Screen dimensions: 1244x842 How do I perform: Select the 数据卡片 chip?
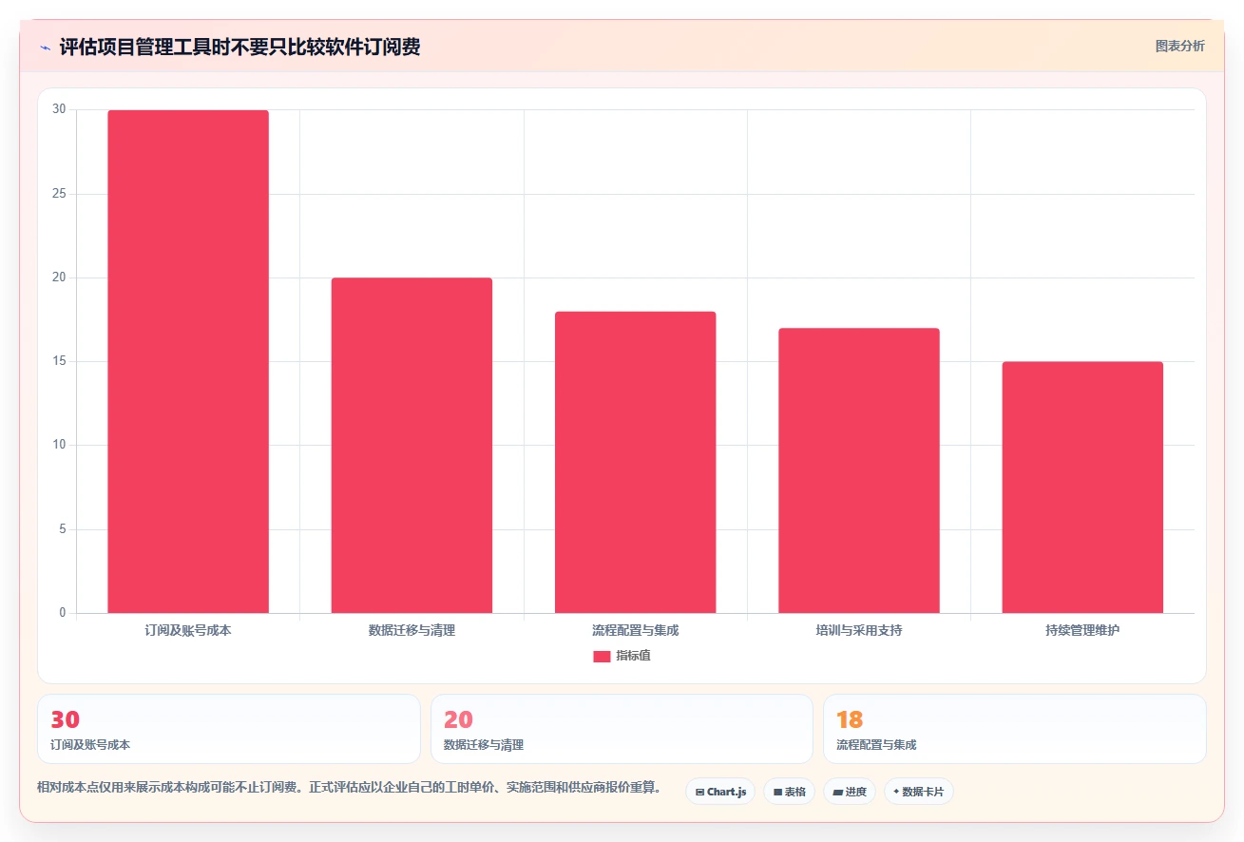click(x=919, y=792)
